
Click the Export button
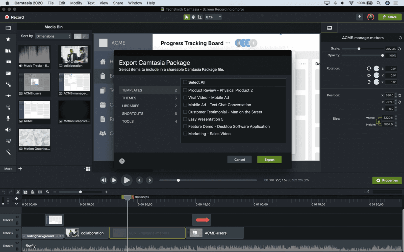pos(269,160)
